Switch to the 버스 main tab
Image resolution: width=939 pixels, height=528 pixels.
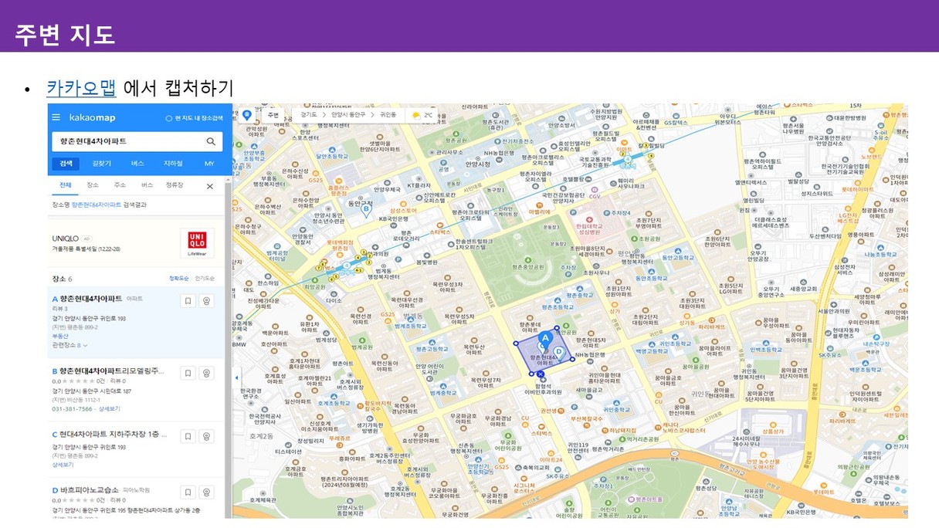click(137, 164)
